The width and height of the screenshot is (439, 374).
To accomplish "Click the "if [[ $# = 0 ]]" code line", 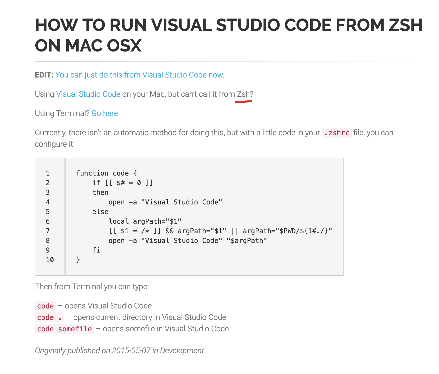I will click(122, 183).
